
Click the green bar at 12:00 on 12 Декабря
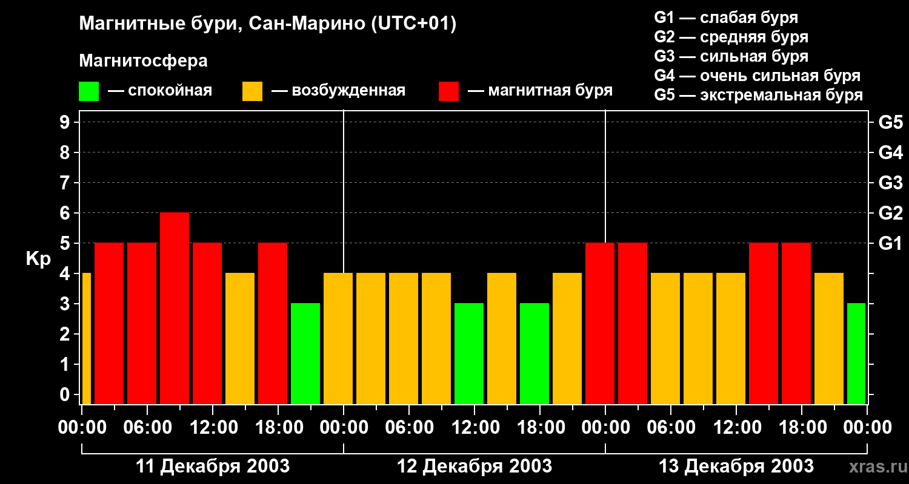(469, 353)
